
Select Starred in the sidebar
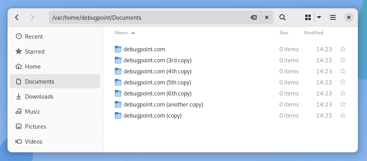coord(34,52)
